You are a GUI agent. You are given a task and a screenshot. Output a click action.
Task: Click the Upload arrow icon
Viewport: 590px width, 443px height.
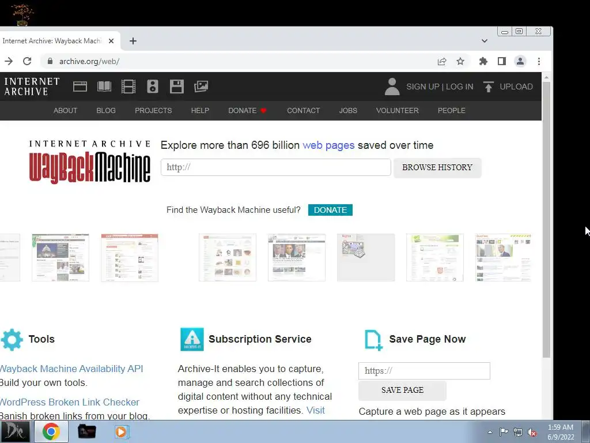(x=489, y=87)
